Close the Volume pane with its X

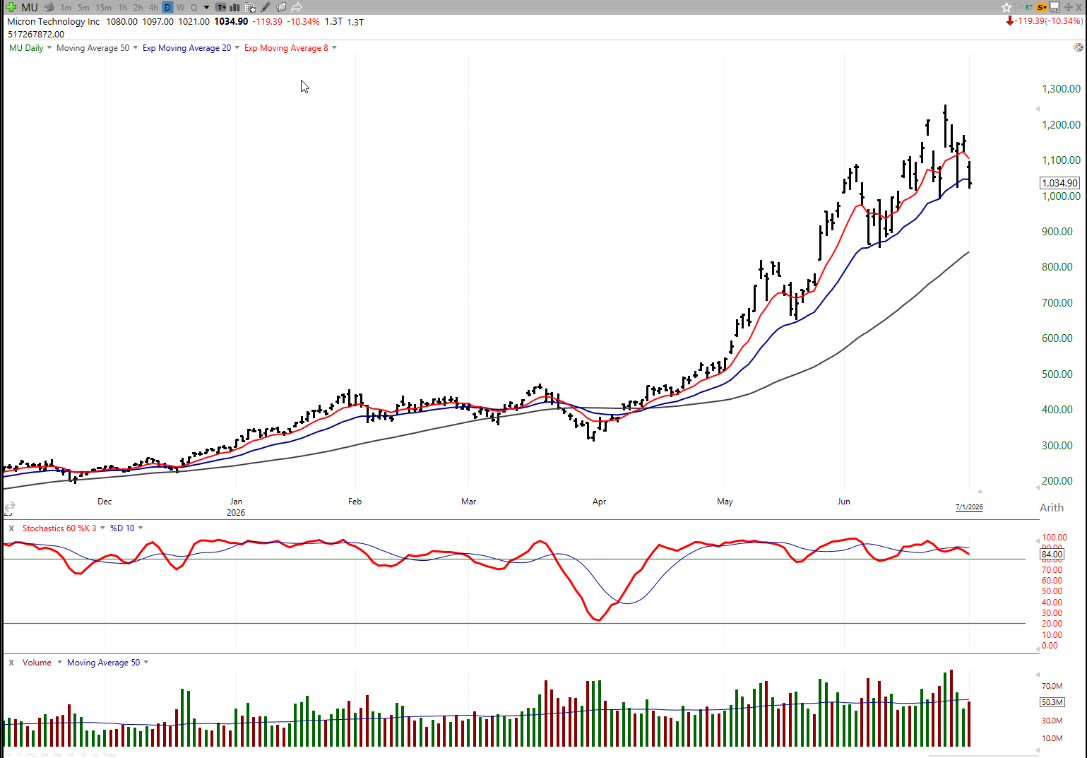coord(11,663)
